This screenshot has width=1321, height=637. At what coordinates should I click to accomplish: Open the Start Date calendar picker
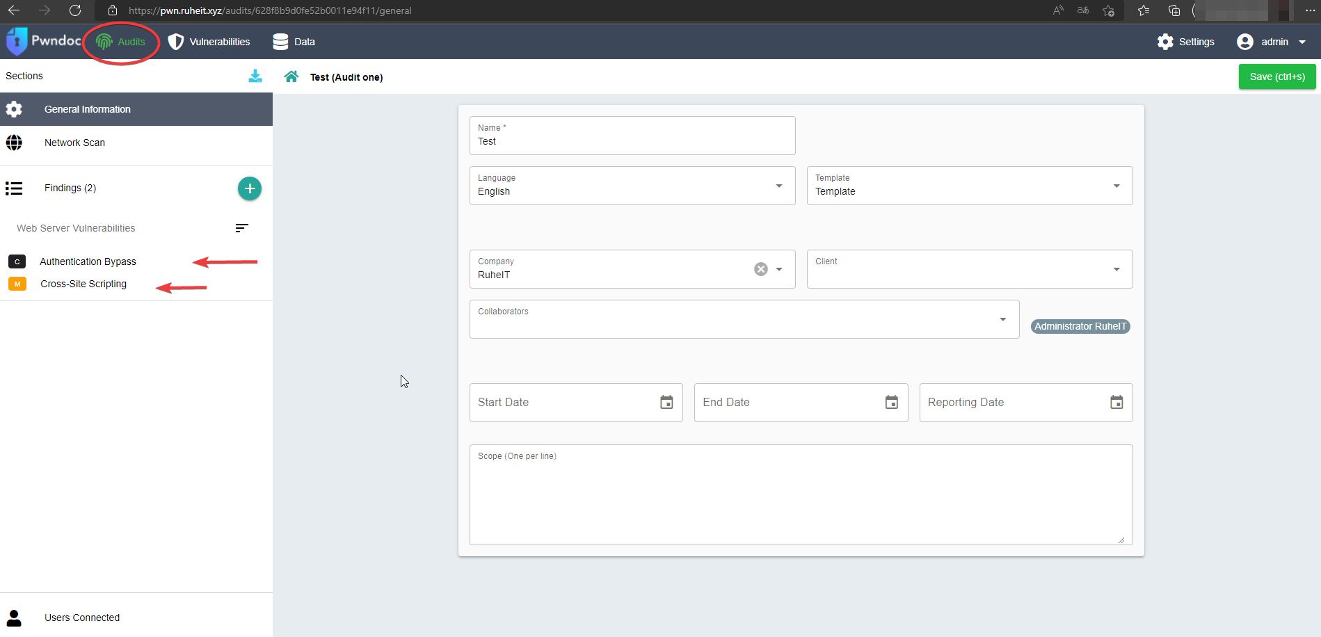click(x=666, y=403)
